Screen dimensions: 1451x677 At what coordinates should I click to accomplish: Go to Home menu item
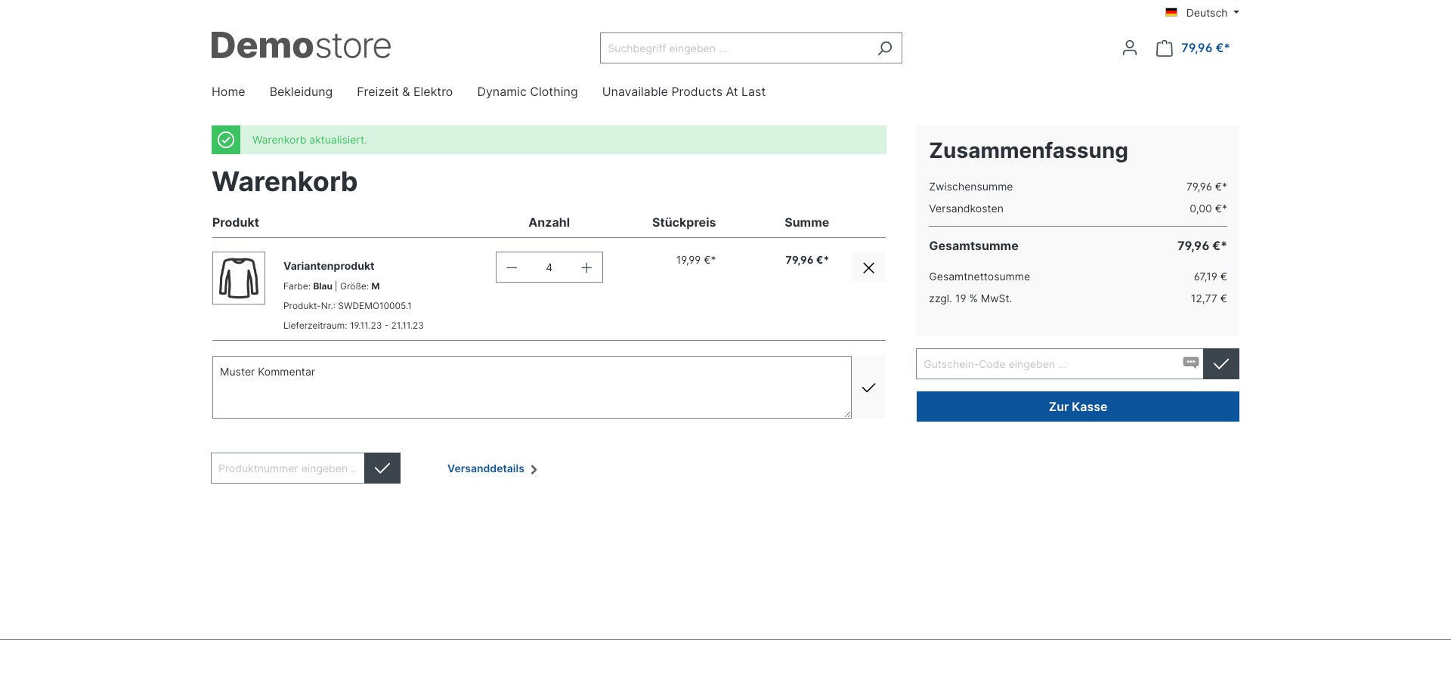tap(228, 92)
